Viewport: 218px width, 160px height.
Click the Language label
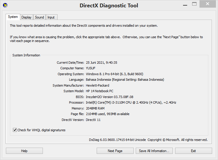[x=76, y=80]
